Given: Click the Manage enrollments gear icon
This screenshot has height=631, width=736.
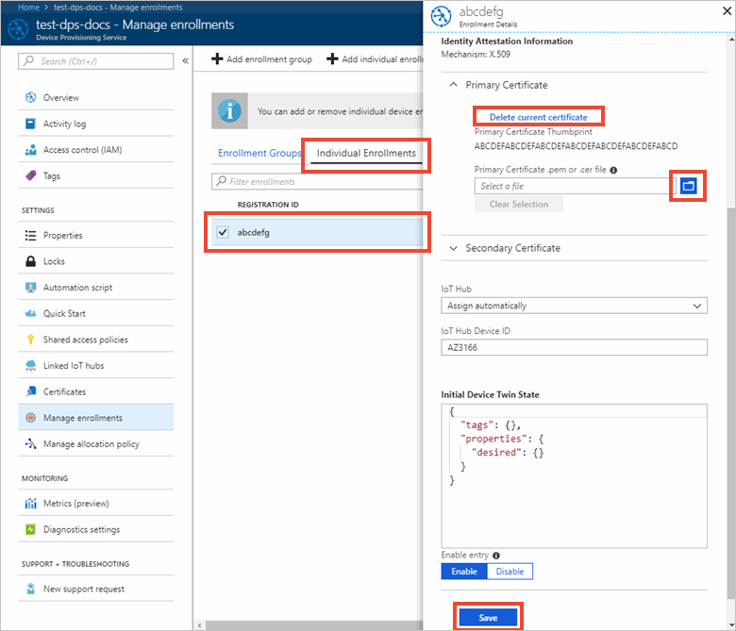Looking at the screenshot, I should pyautogui.click(x=30, y=418).
